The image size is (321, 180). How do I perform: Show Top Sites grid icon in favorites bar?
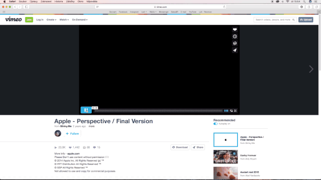tap(4, 12)
